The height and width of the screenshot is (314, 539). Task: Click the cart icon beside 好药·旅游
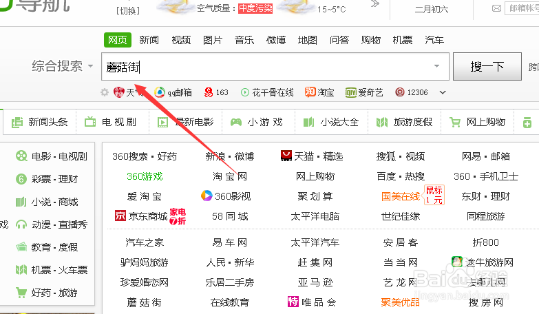coord(21,293)
